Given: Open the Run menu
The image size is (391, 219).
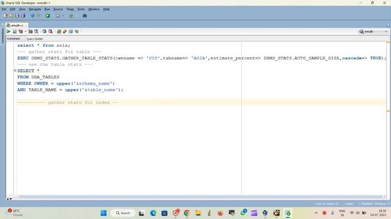Looking at the screenshot, I should click(x=47, y=9).
